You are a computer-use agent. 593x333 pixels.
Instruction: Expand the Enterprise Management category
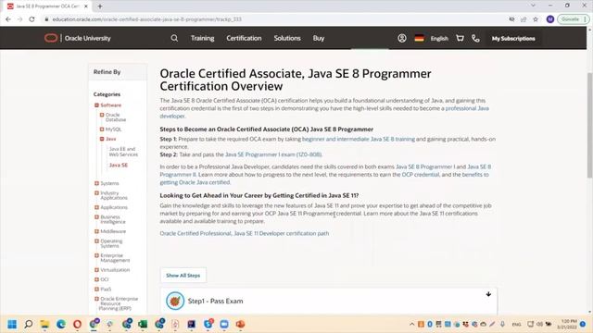click(x=96, y=255)
